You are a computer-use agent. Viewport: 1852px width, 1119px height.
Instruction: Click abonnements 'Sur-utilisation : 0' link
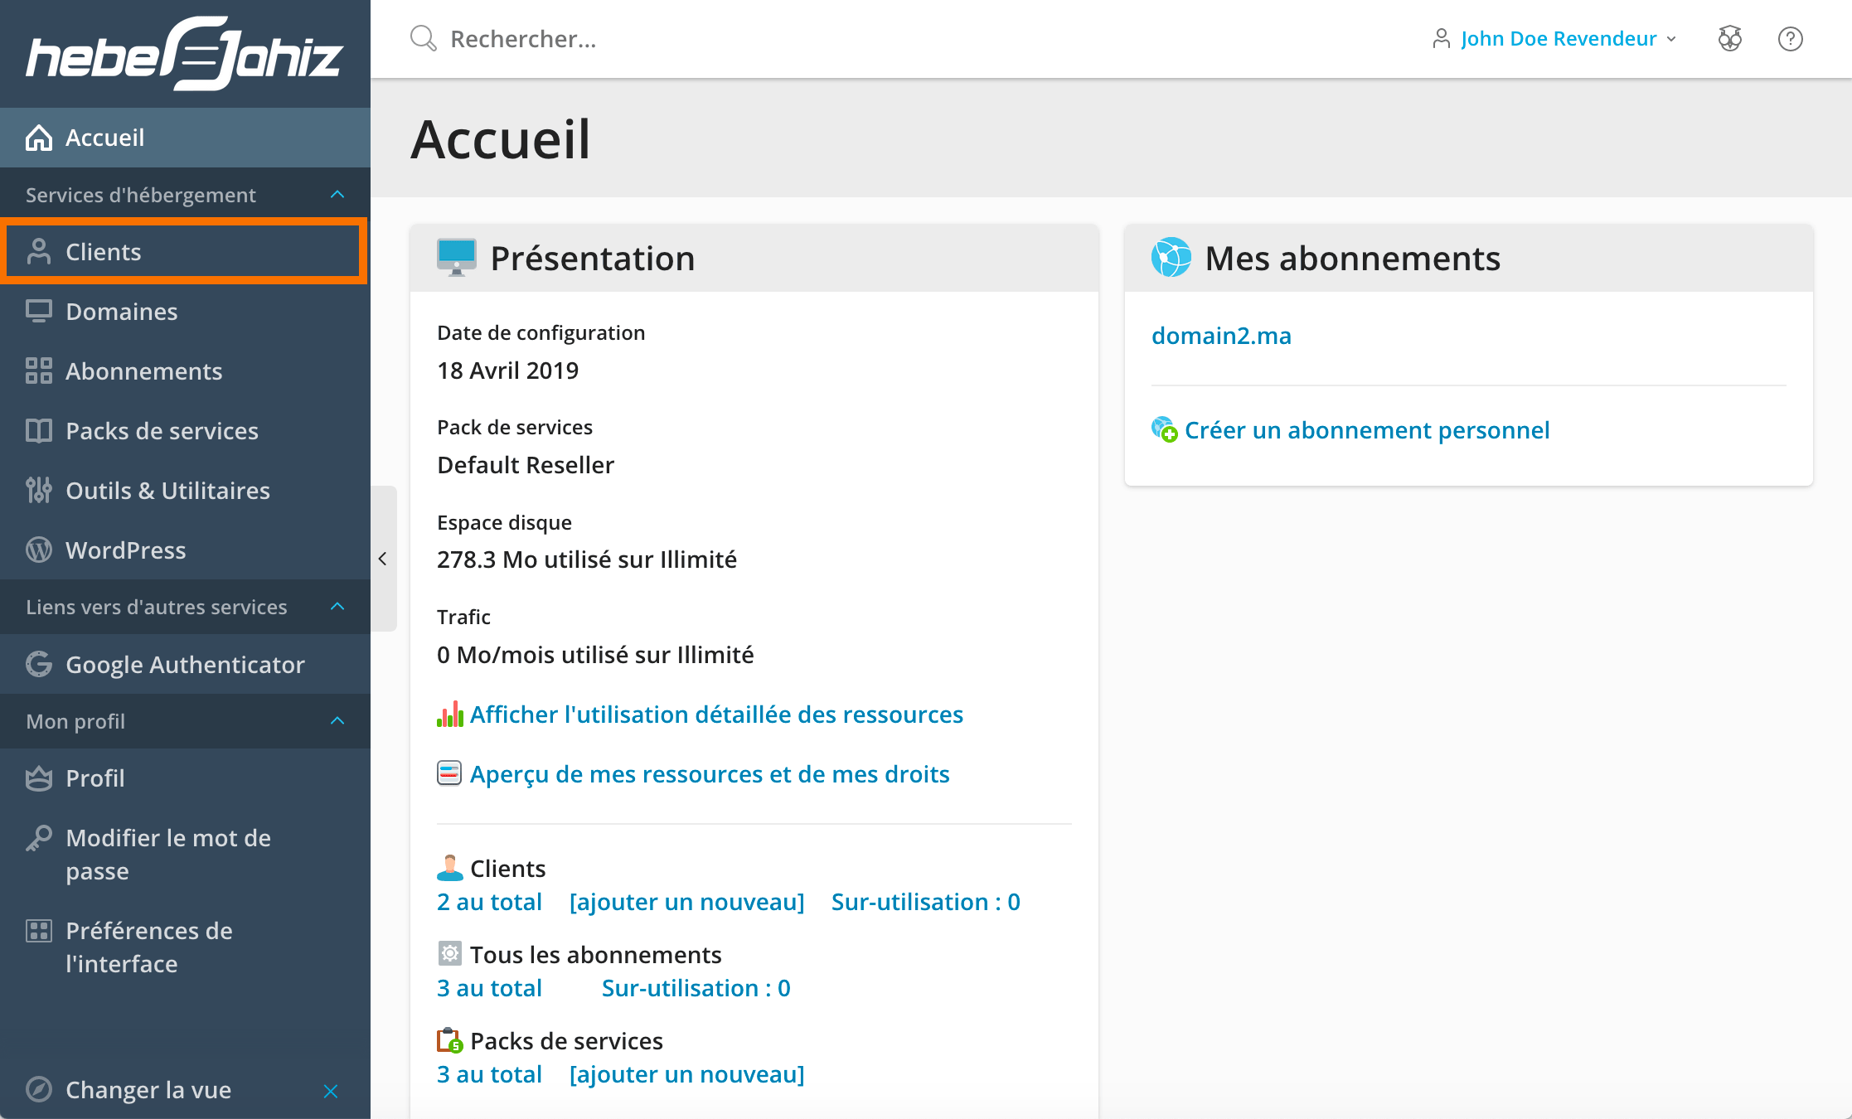click(696, 988)
